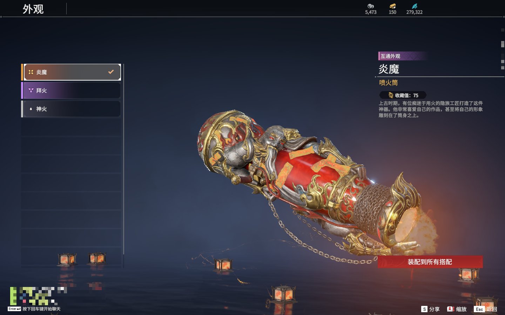The height and width of the screenshot is (315, 505).
Task: Open the 外观 appearance page title
Action: pyautogui.click(x=33, y=9)
